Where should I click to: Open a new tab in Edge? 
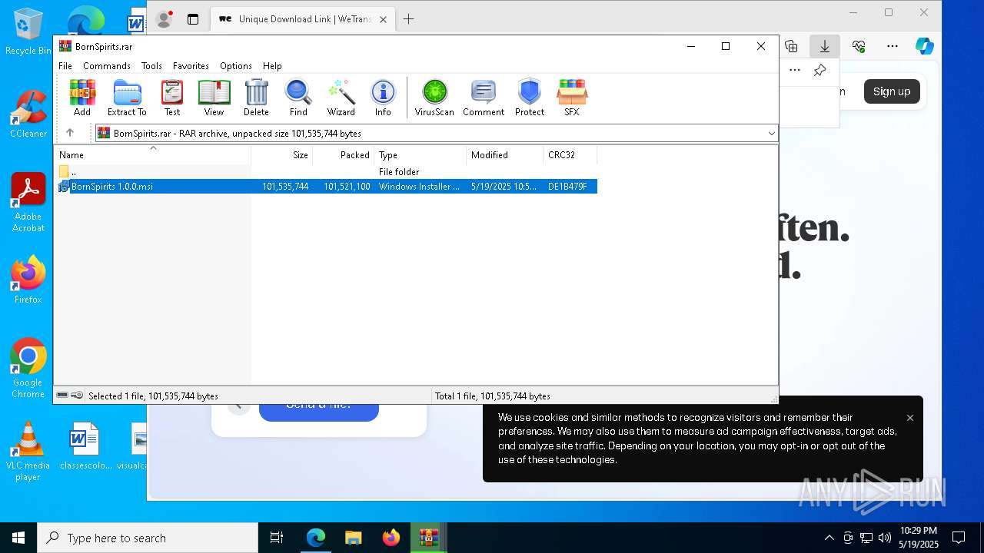click(408, 19)
